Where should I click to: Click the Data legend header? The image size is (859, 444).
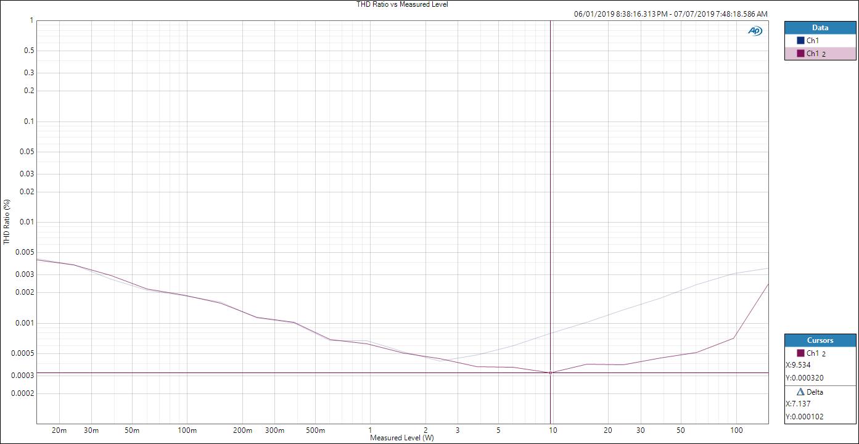(x=820, y=28)
